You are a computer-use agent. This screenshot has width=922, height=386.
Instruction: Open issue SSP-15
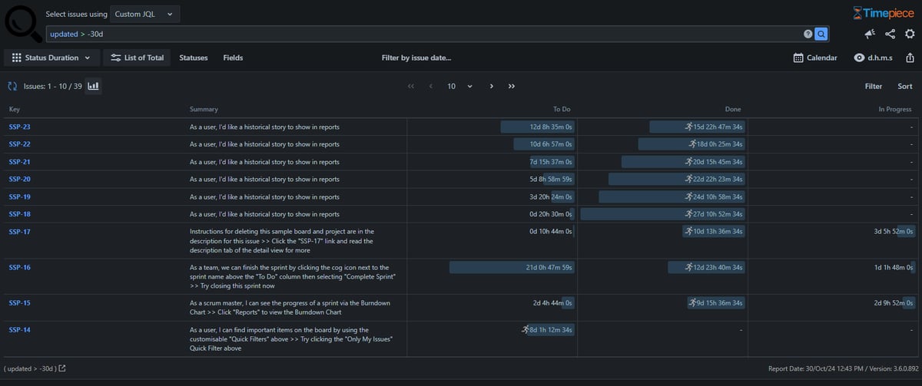[x=19, y=303]
